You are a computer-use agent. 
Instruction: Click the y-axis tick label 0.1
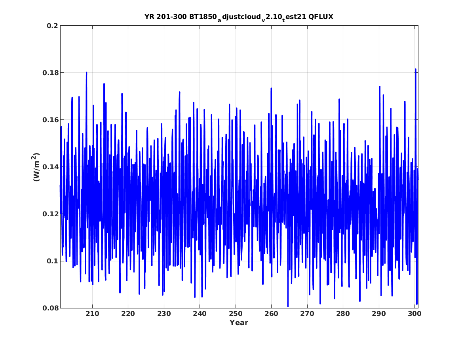tap(52, 261)
